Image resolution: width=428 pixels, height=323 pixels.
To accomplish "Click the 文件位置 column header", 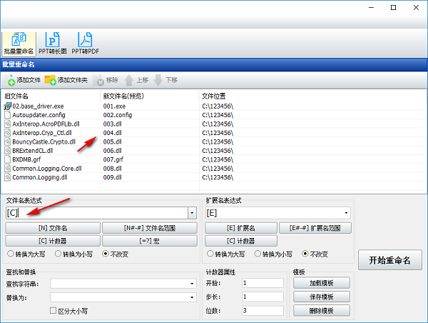I will [x=215, y=96].
